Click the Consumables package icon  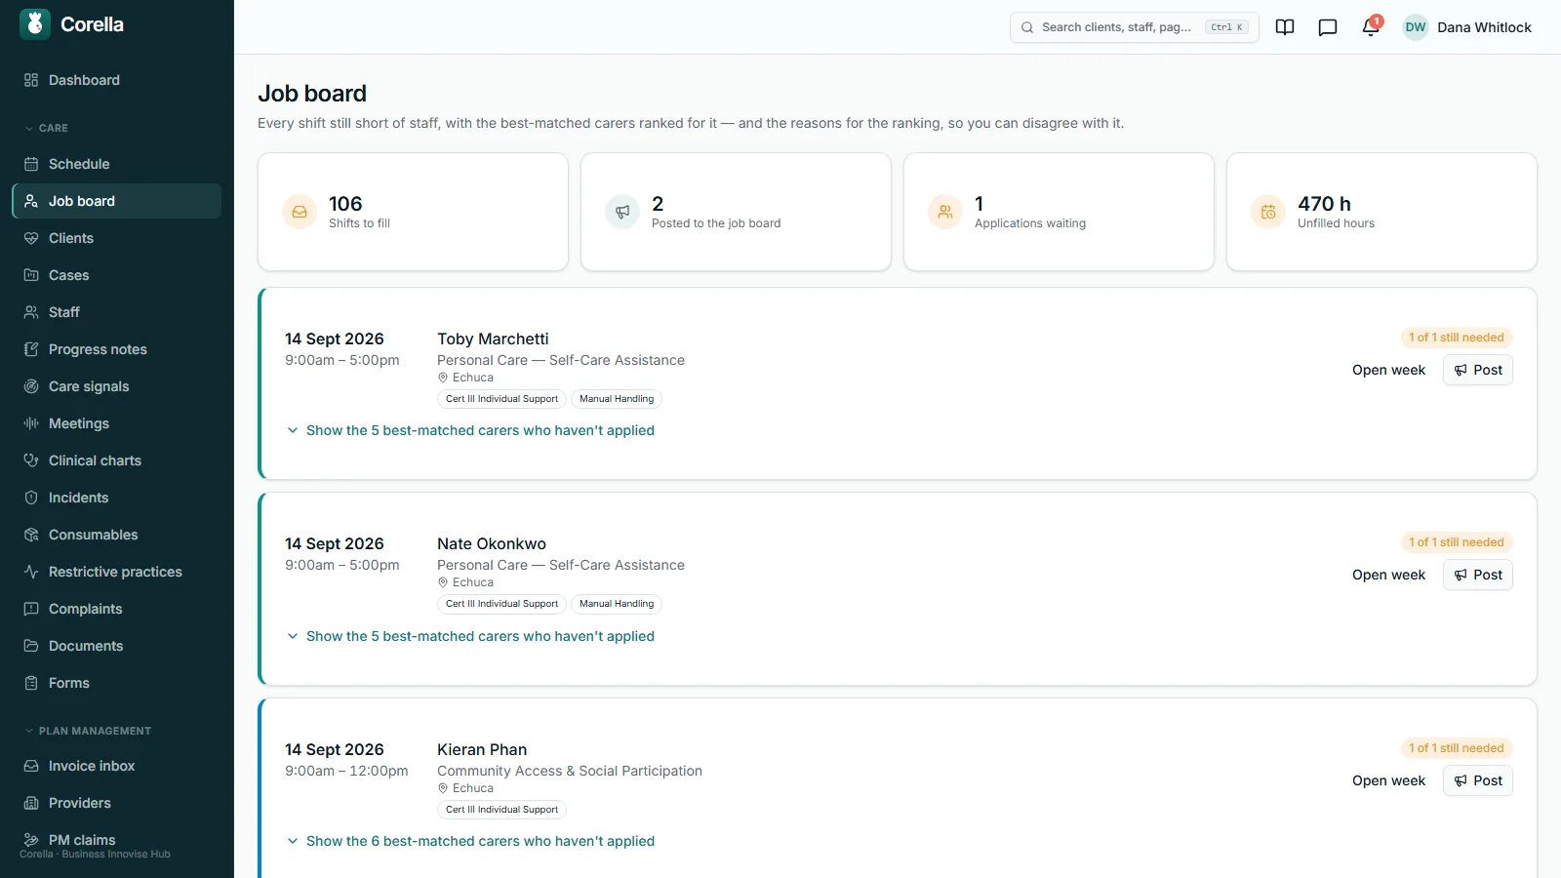(x=31, y=535)
